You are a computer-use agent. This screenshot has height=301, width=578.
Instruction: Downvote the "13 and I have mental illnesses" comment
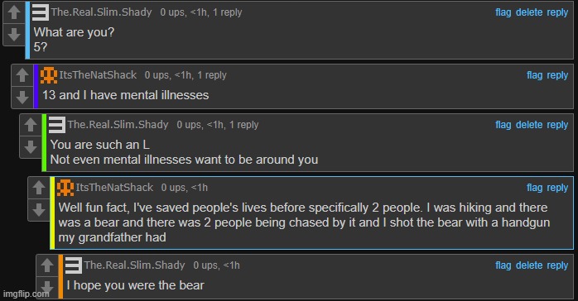22,97
